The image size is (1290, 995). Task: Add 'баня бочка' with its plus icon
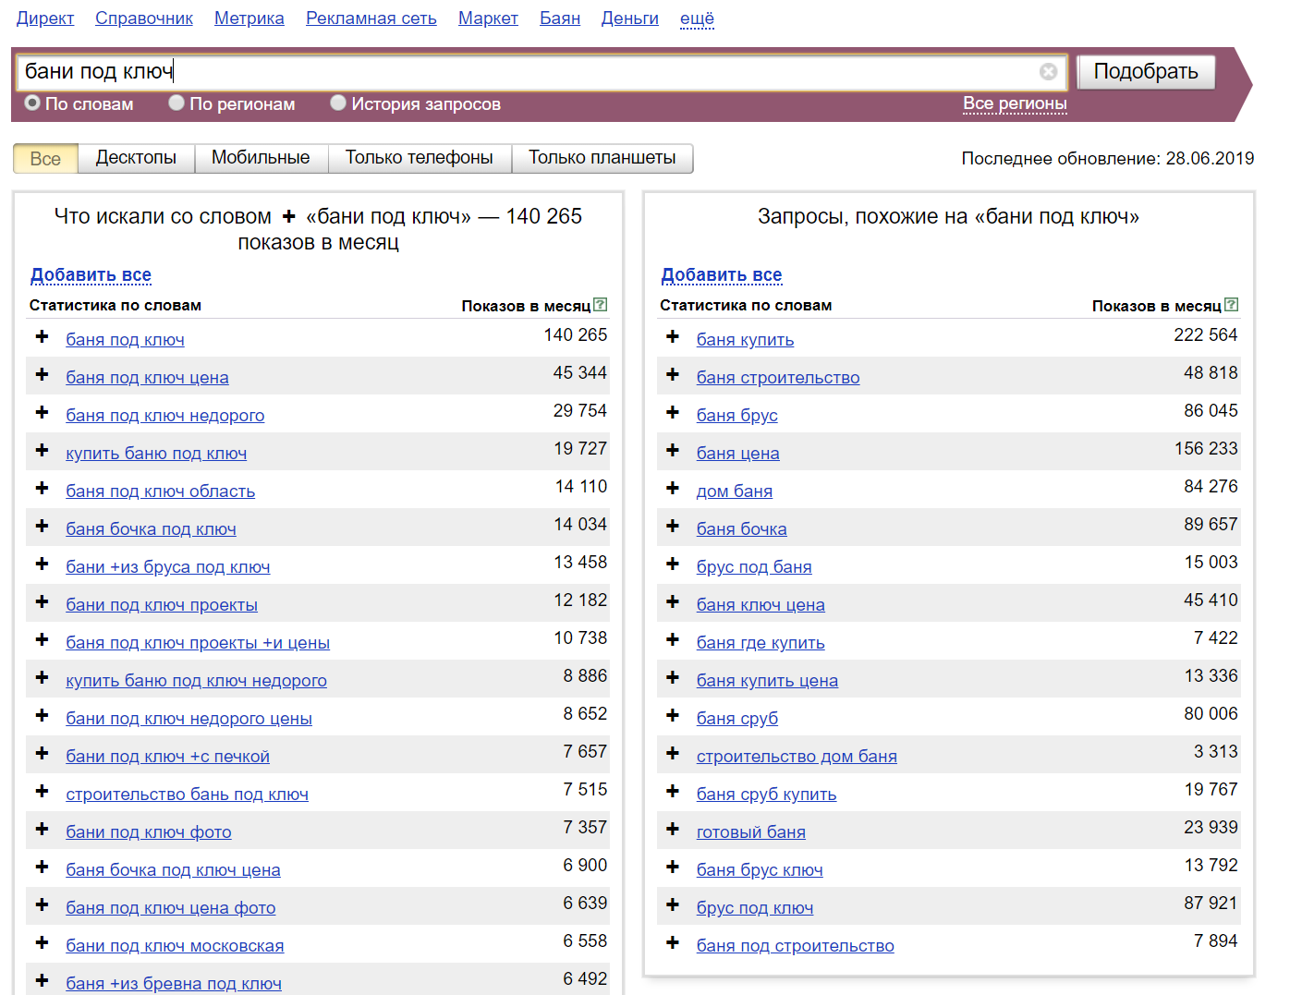[x=673, y=527]
